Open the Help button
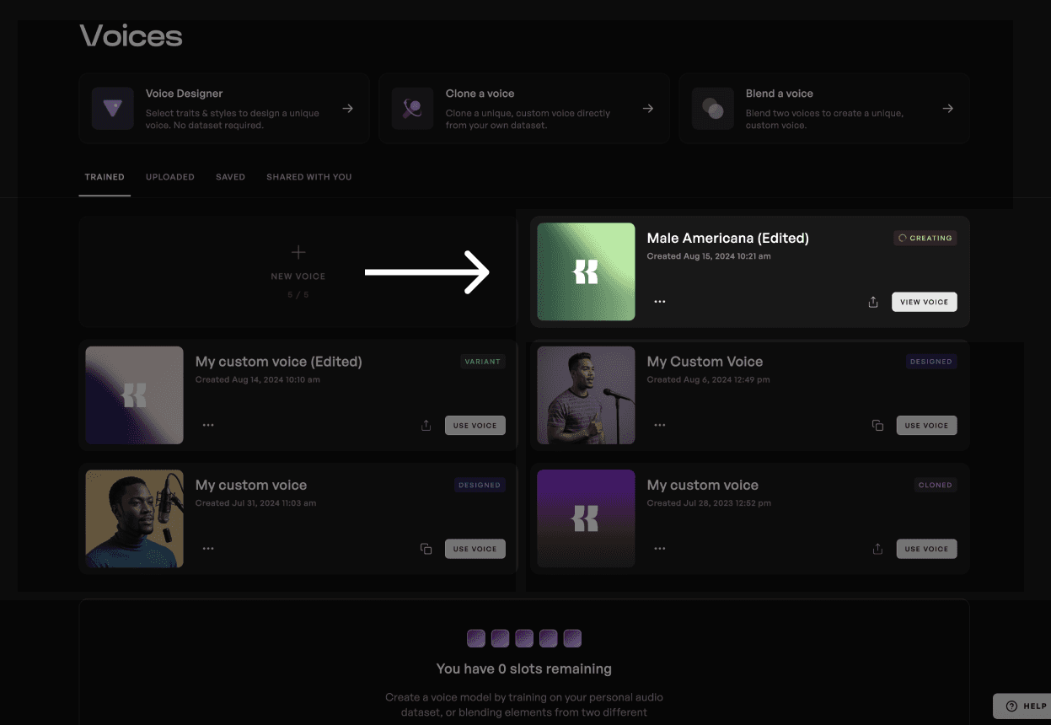Image resolution: width=1051 pixels, height=725 pixels. pyautogui.click(x=1022, y=706)
